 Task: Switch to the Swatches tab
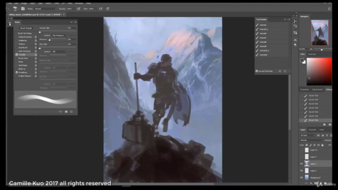tap(312, 54)
